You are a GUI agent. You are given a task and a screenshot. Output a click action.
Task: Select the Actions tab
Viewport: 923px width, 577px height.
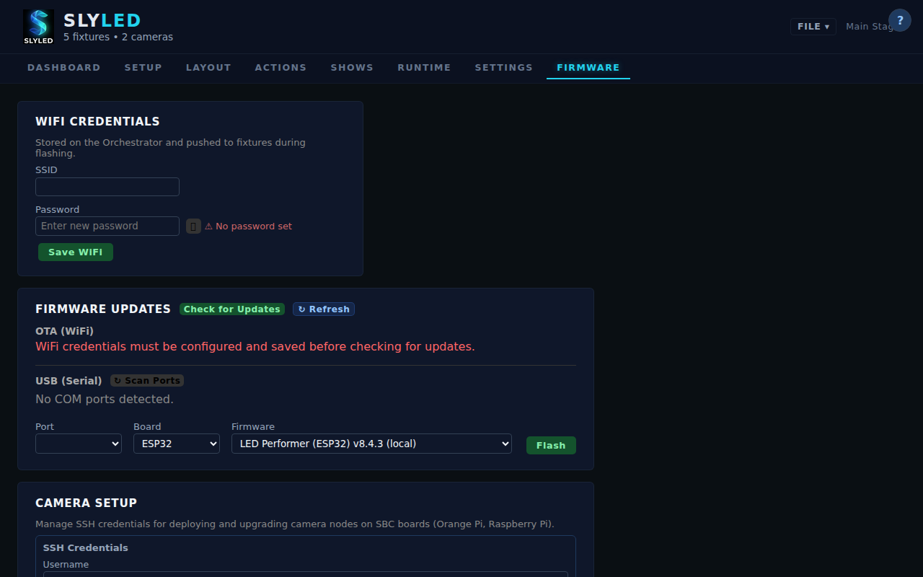[281, 68]
